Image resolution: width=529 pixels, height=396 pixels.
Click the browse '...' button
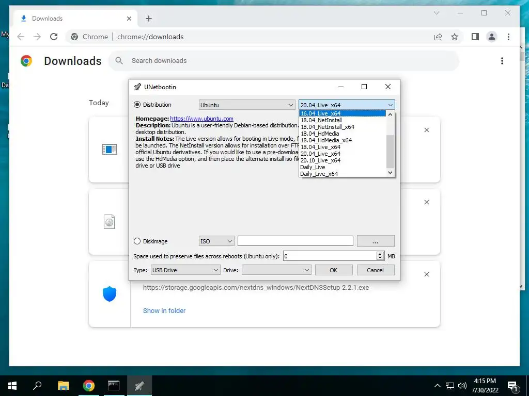coord(376,241)
